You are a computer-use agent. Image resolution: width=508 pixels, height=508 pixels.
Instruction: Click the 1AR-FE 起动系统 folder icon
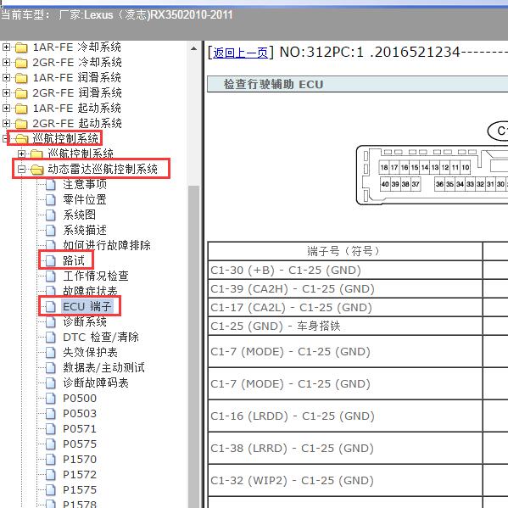point(21,109)
